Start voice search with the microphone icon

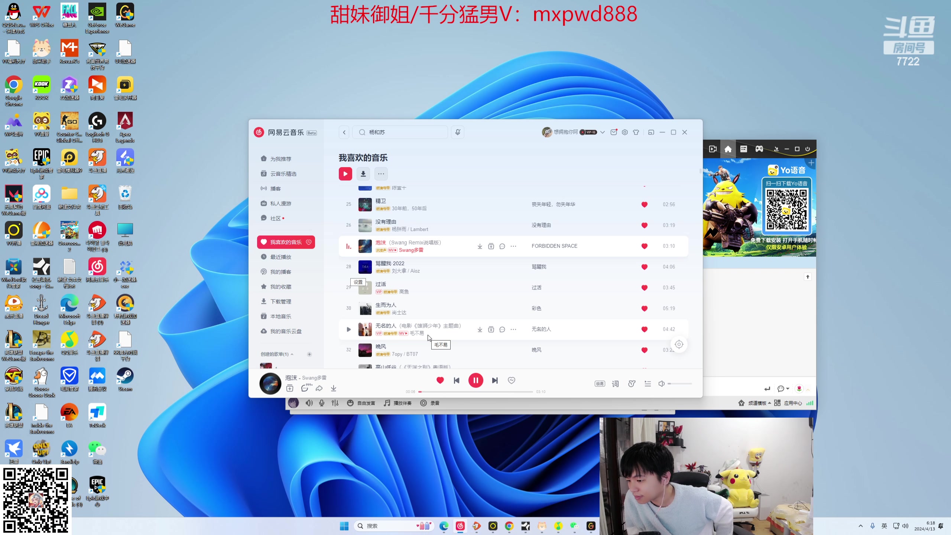click(457, 132)
